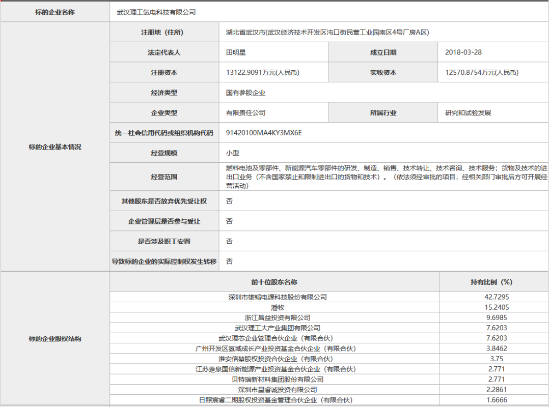Click the 法定代表人 label

164,52
